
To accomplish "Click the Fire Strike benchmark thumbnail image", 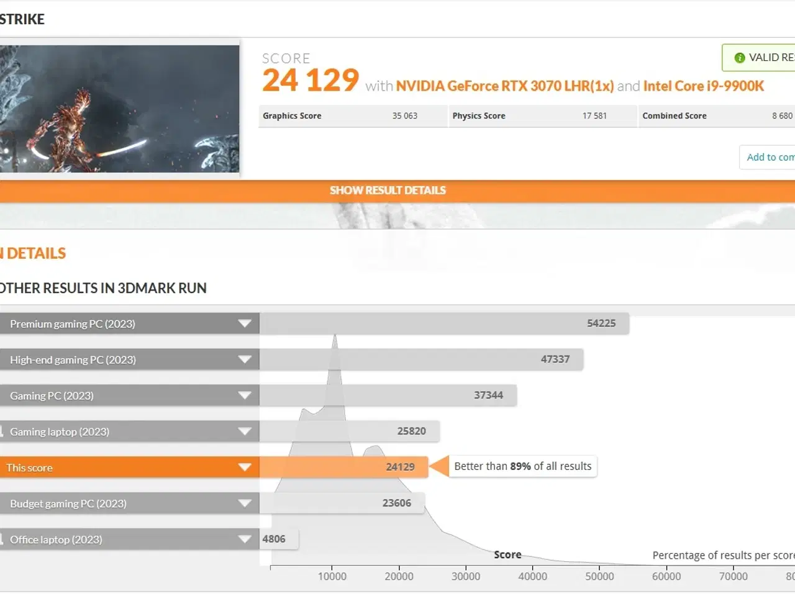I will click(x=119, y=109).
